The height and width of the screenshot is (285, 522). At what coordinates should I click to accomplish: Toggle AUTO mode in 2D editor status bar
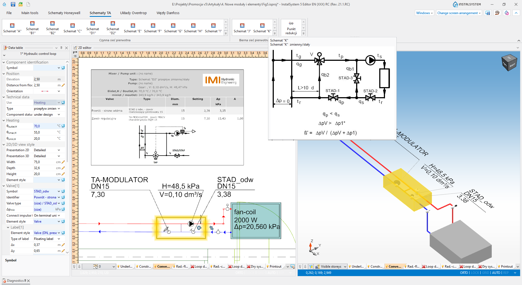(272, 273)
